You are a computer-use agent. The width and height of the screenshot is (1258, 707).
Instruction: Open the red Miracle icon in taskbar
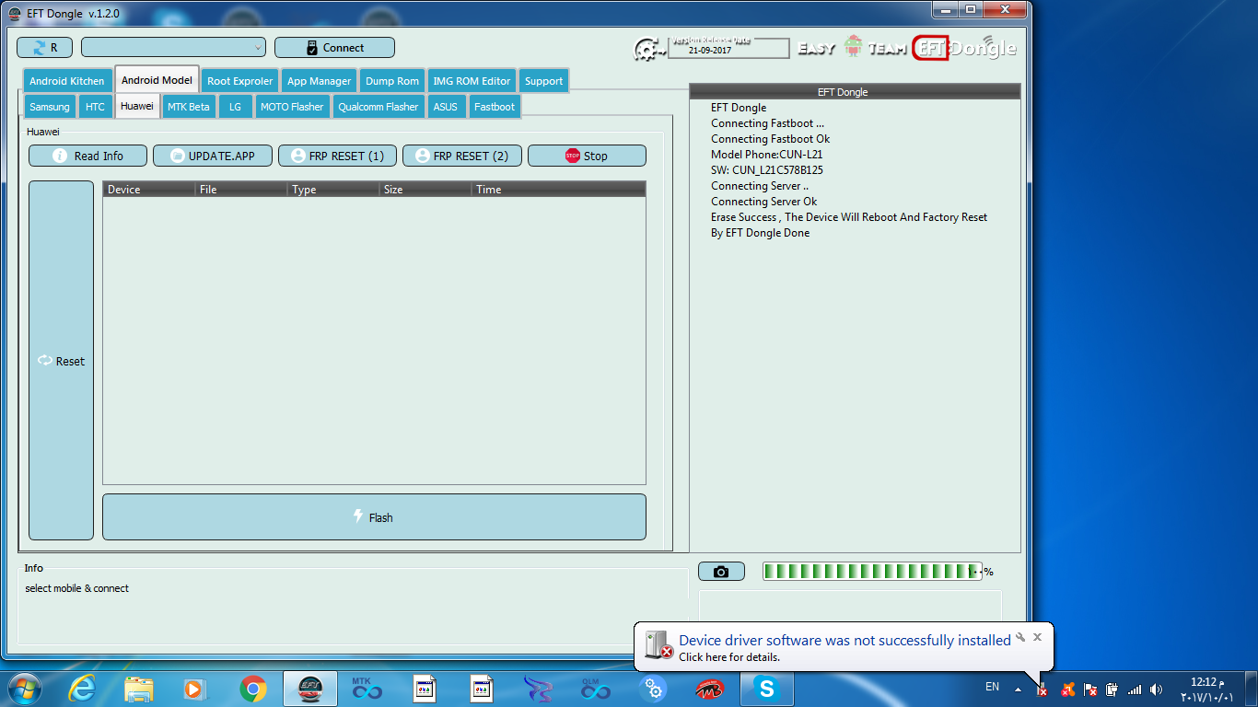709,688
